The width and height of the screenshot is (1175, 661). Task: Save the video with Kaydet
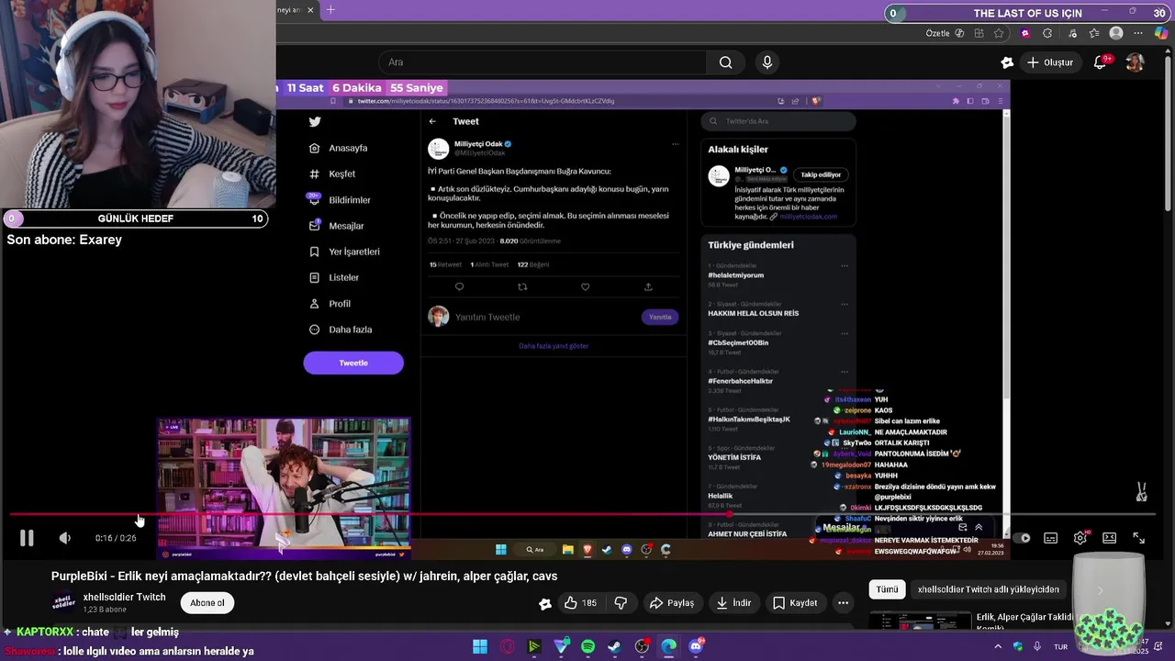(795, 603)
